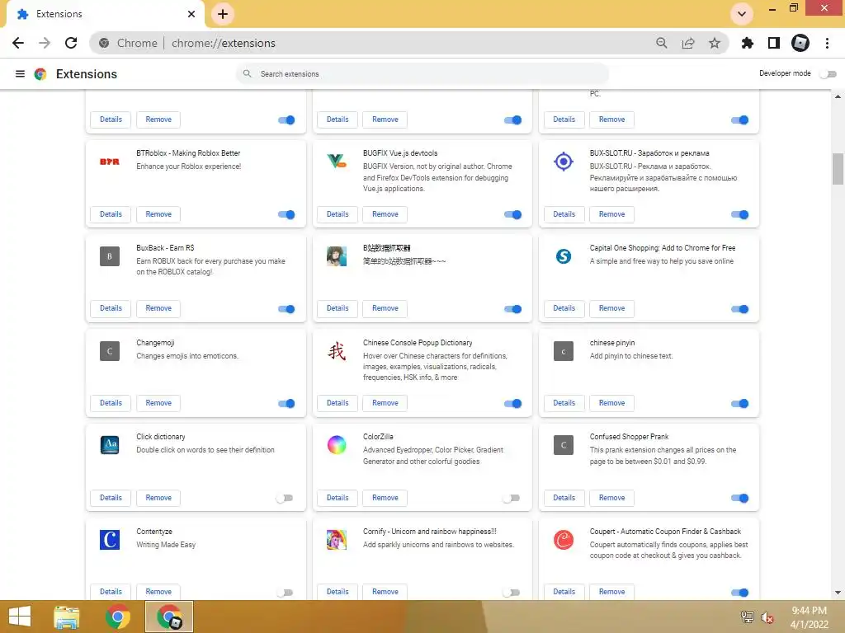The image size is (845, 633).
Task: Open Details for Cornify
Action: tap(338, 592)
